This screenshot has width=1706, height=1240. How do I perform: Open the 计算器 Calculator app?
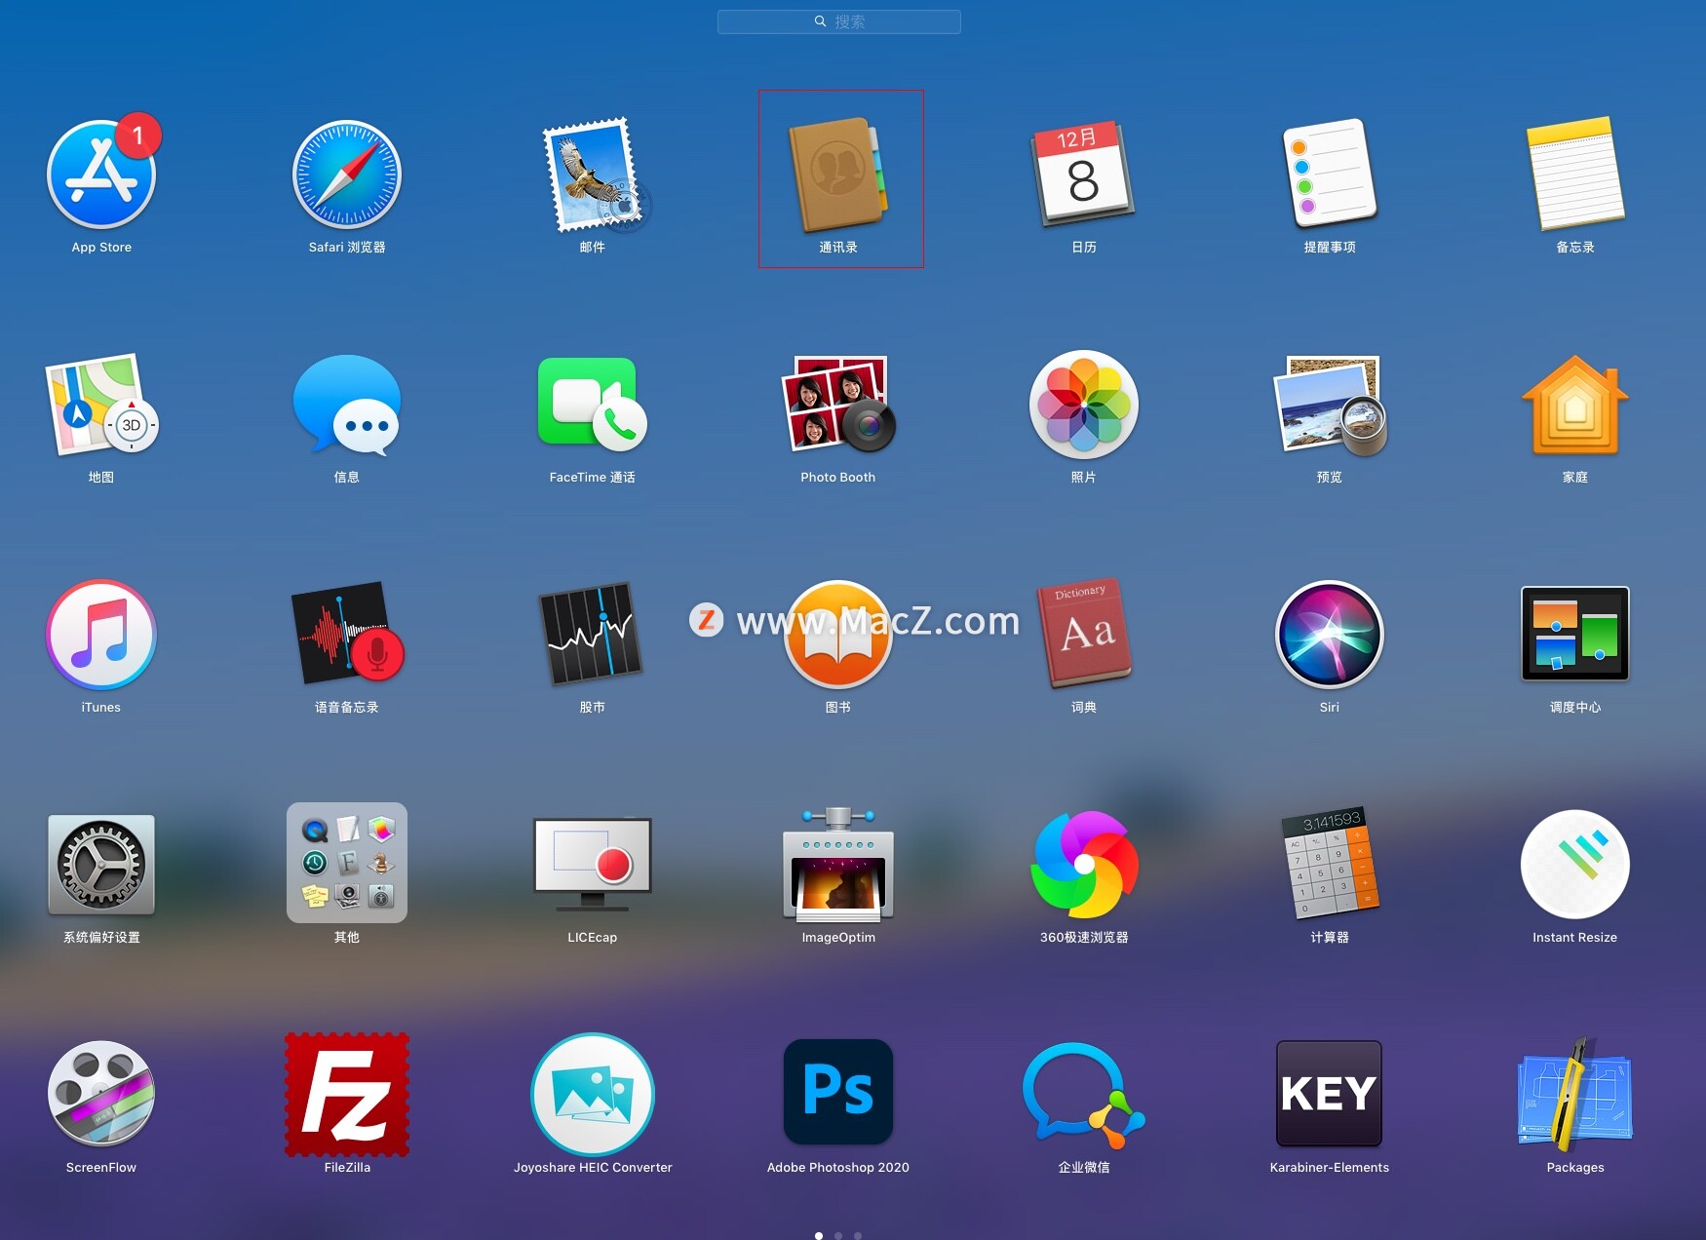click(1330, 863)
